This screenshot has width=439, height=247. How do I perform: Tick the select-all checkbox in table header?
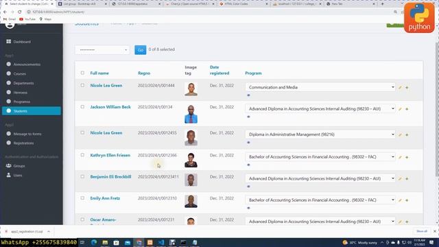coord(82,73)
